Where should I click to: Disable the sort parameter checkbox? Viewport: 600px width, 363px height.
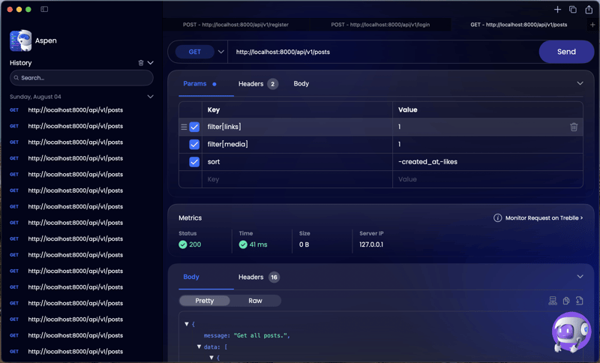[x=194, y=162]
